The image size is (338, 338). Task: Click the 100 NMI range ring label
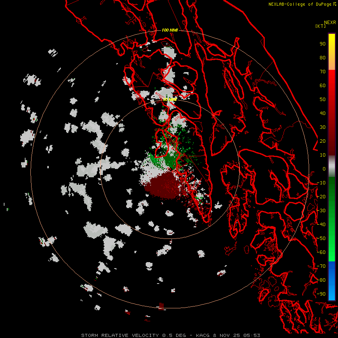coord(170,30)
